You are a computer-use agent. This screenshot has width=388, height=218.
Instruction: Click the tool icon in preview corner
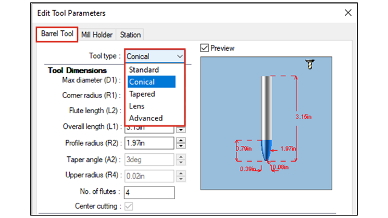310,65
